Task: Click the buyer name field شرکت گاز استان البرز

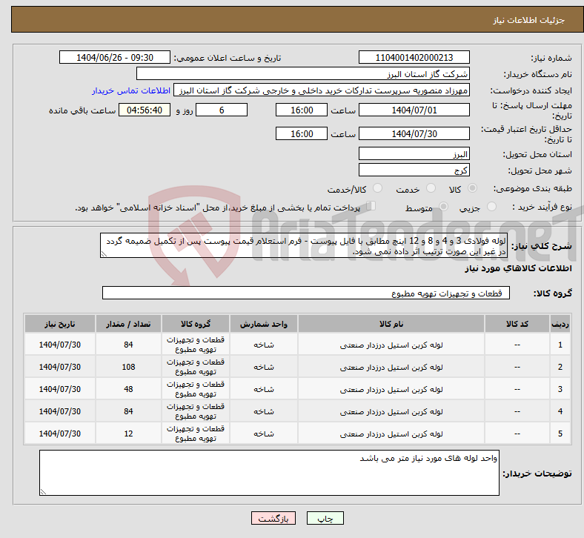Action: (303, 73)
